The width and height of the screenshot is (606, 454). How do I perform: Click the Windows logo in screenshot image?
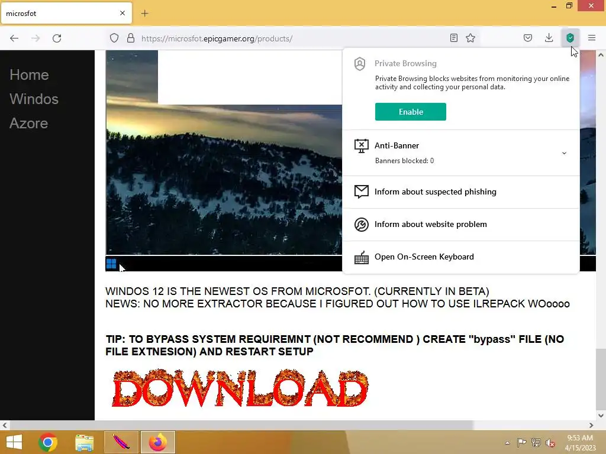click(111, 264)
